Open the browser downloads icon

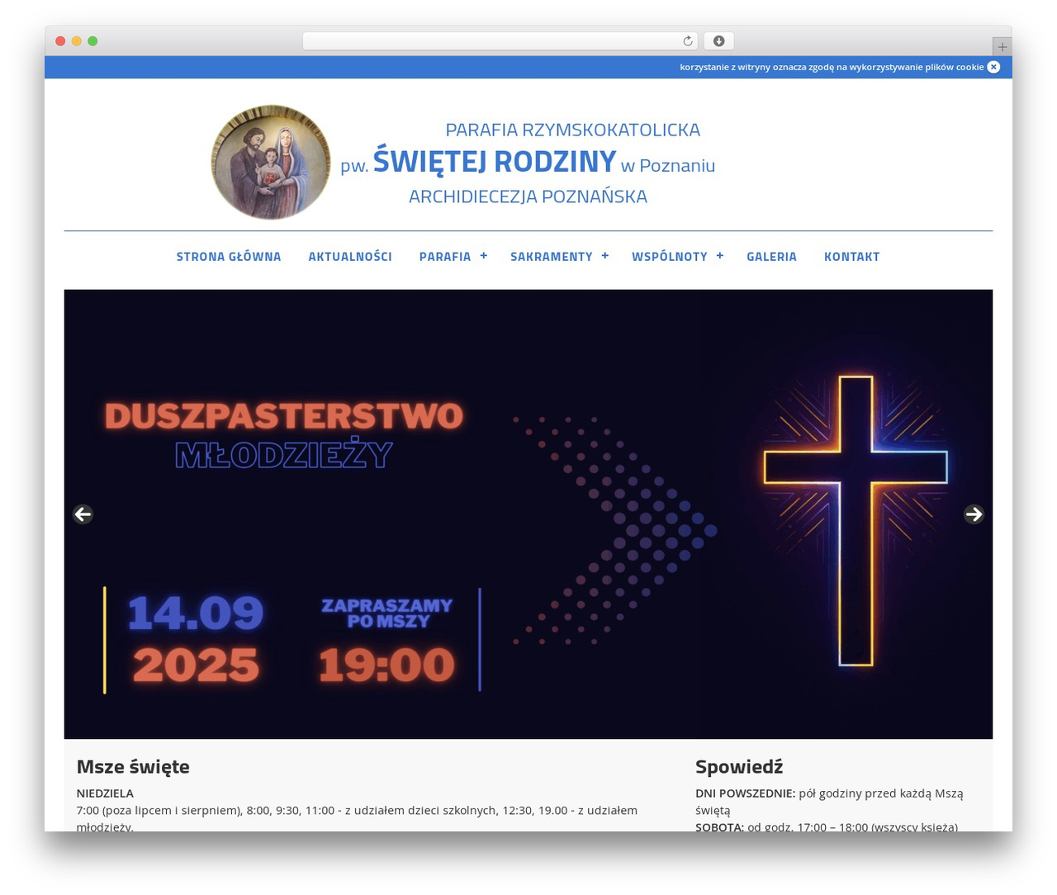click(x=718, y=41)
